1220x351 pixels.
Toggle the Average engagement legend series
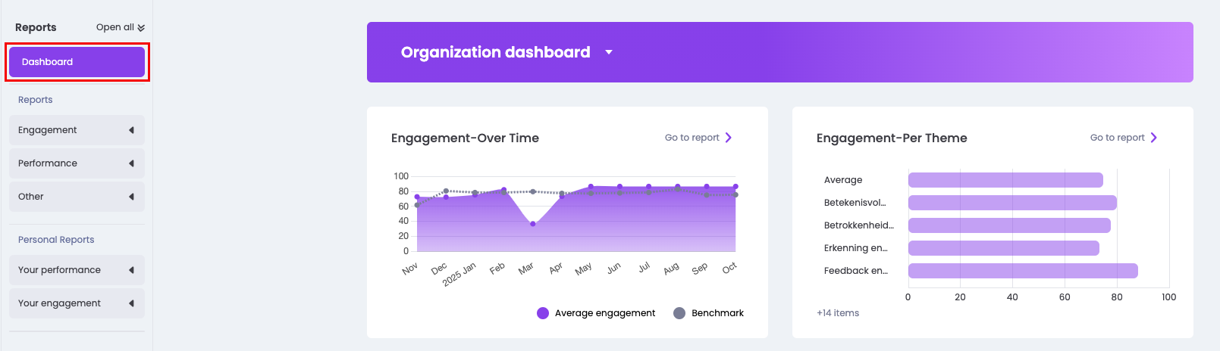click(x=604, y=313)
